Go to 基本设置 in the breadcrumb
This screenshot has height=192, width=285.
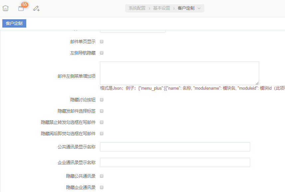click(x=161, y=8)
